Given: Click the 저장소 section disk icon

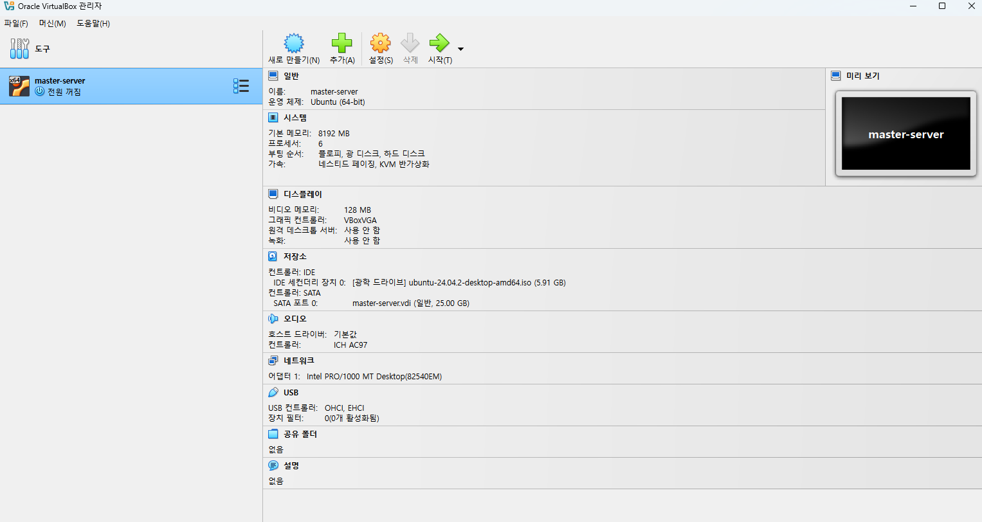Looking at the screenshot, I should (x=273, y=256).
